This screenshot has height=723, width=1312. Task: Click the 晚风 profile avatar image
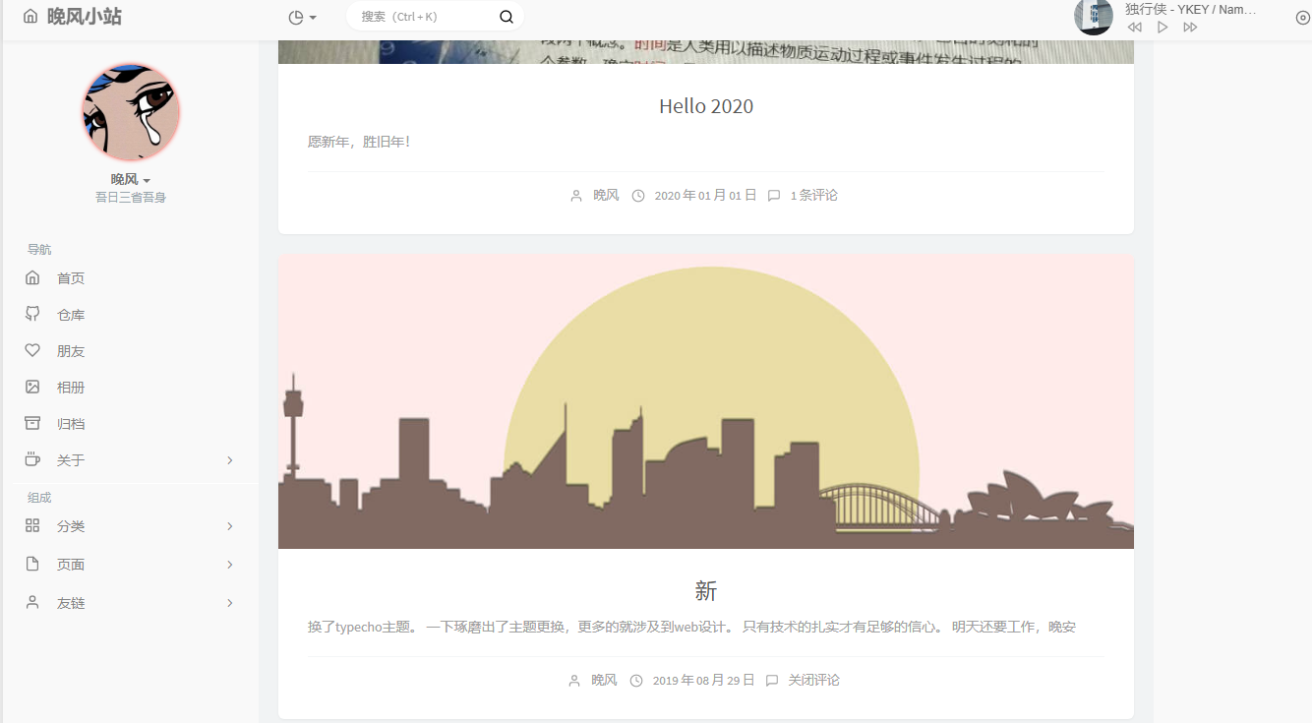tap(131, 112)
